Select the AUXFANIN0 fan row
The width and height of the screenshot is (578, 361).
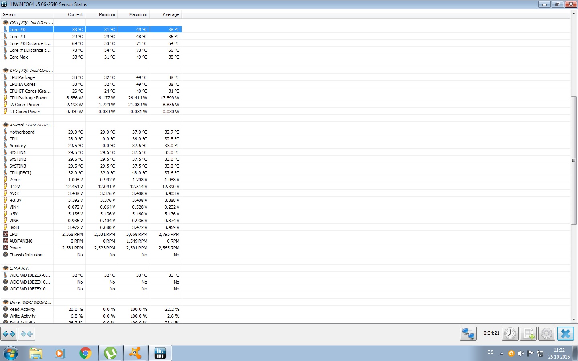coord(92,241)
